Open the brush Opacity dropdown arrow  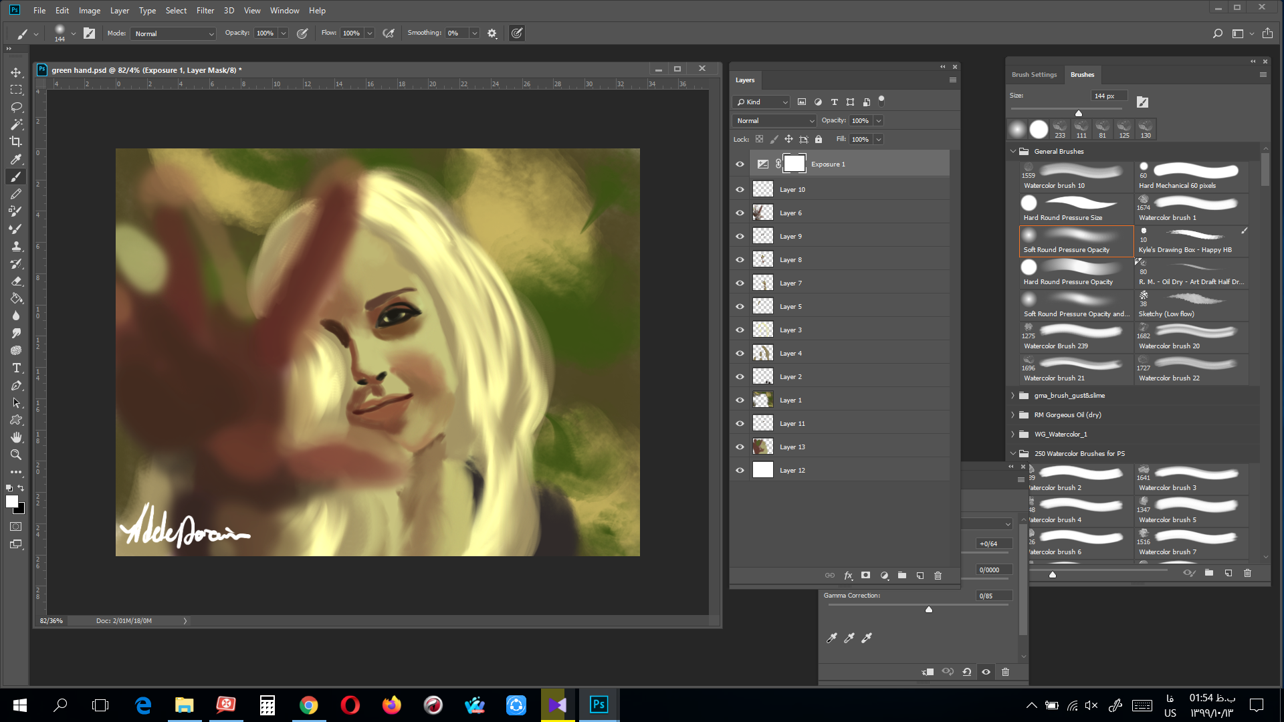pyautogui.click(x=284, y=33)
